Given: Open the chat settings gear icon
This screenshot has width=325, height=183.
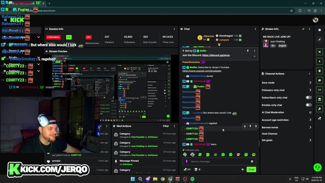Looking at the screenshot, I should click(x=242, y=170).
